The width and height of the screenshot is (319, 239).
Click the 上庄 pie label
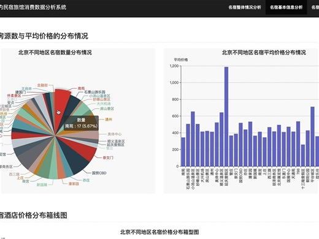point(20,178)
